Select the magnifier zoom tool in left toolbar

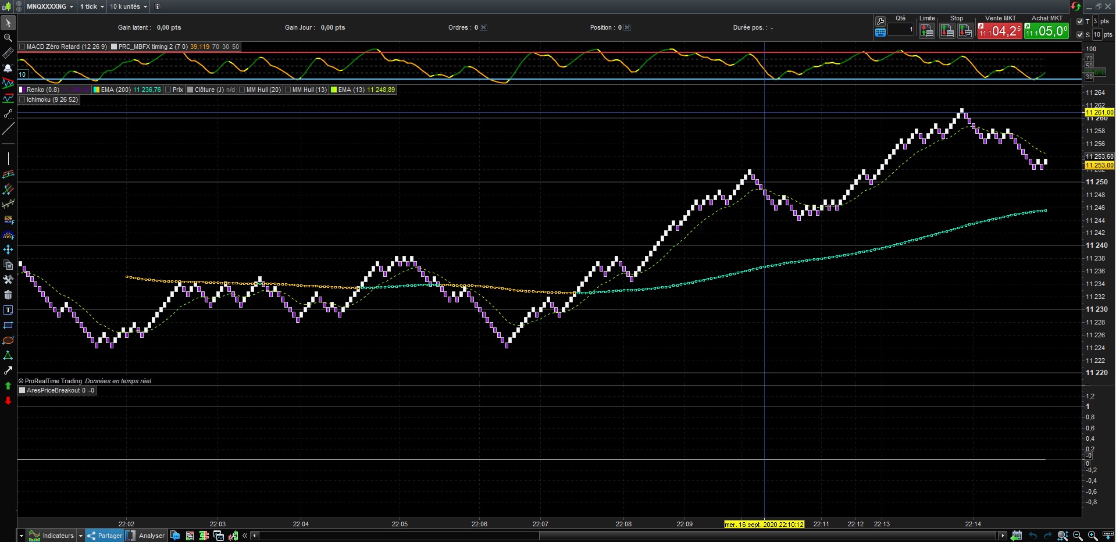(x=8, y=38)
